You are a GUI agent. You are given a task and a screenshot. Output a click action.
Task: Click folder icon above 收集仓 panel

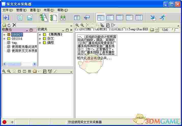(4, 25)
